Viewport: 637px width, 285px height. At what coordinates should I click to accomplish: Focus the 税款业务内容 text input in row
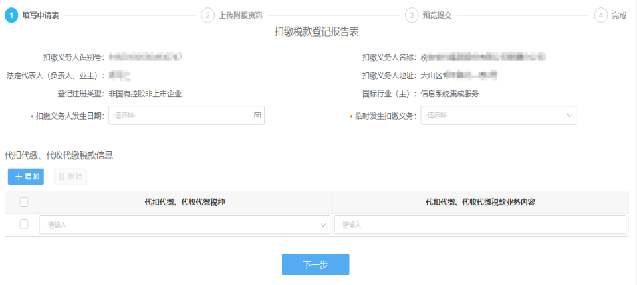point(479,225)
